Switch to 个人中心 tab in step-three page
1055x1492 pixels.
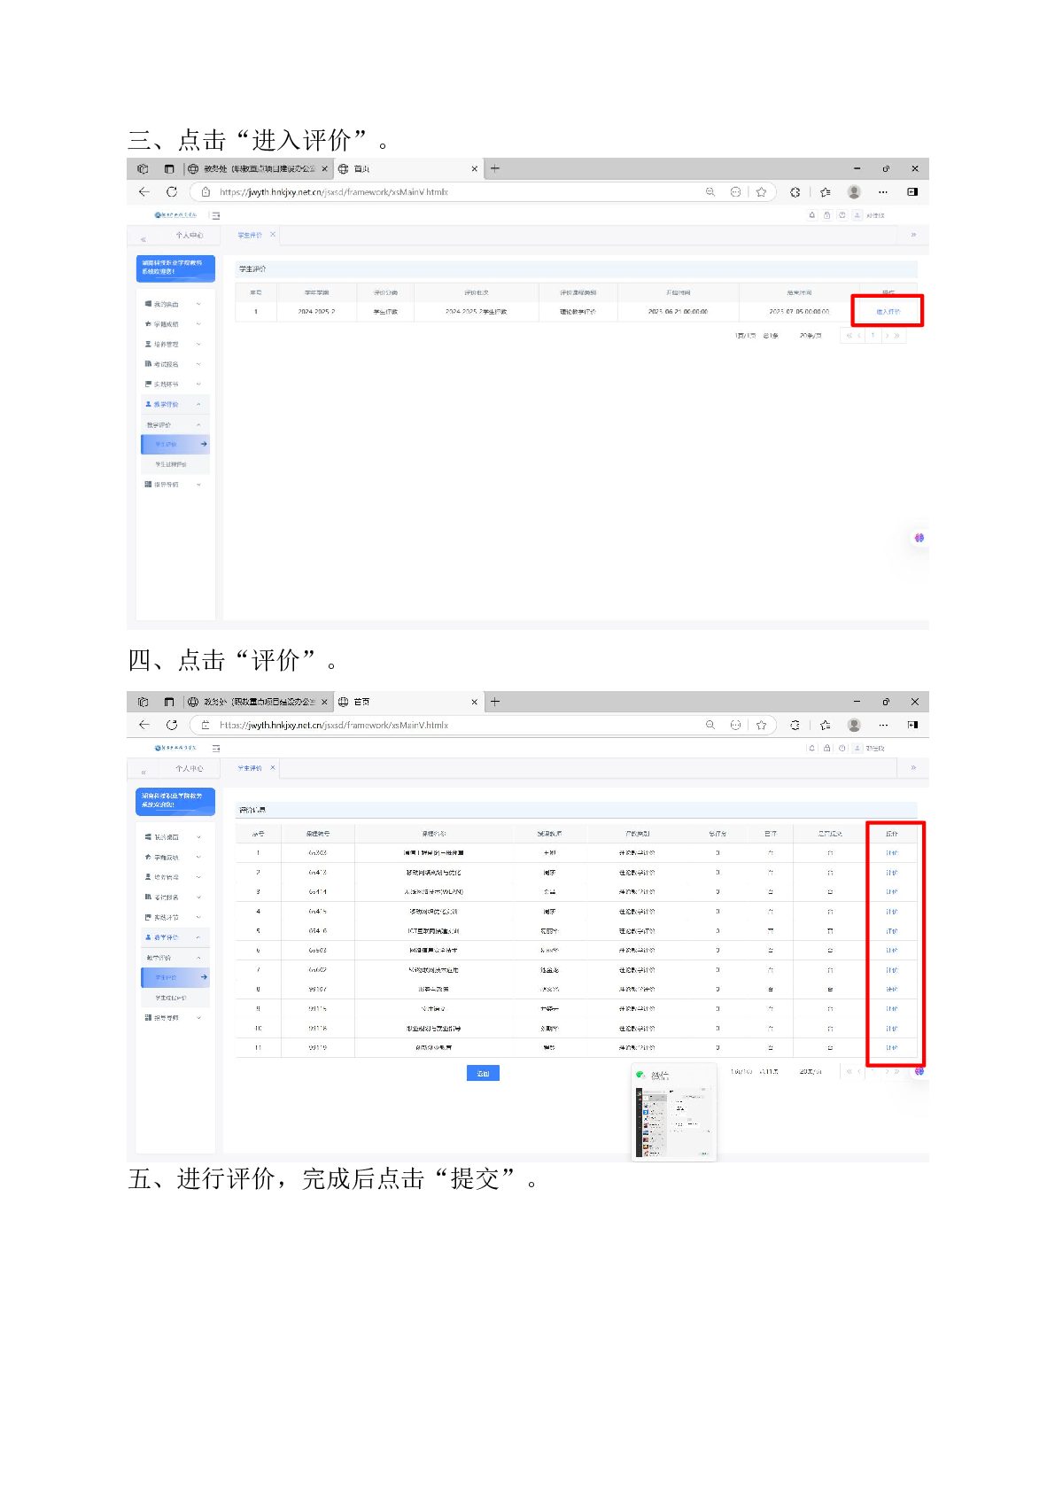pyautogui.click(x=189, y=236)
